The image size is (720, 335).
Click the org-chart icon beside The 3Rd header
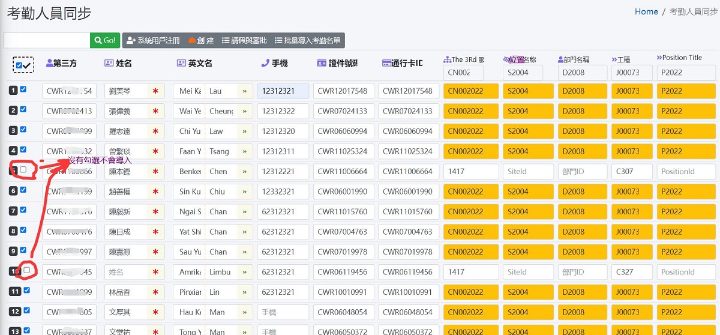click(x=447, y=59)
